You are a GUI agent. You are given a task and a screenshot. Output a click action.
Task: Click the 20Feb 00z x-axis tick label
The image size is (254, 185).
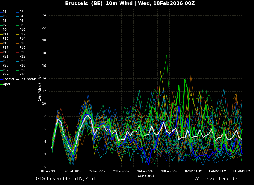point(73,171)
